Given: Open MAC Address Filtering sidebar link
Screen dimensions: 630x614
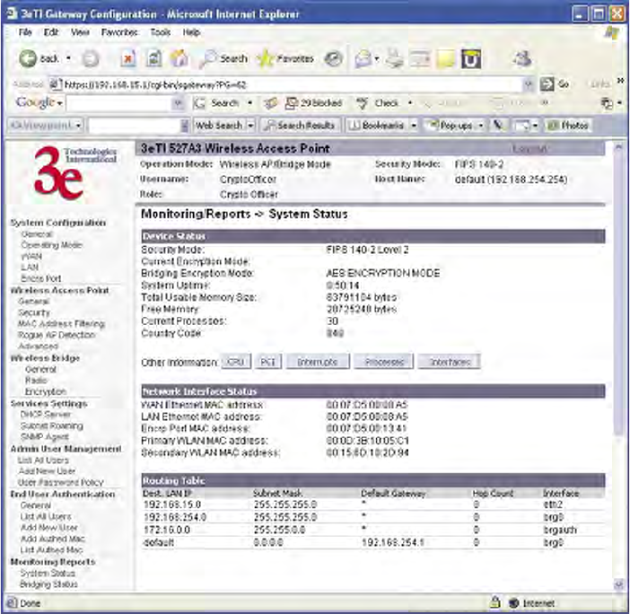Looking at the screenshot, I should [60, 323].
